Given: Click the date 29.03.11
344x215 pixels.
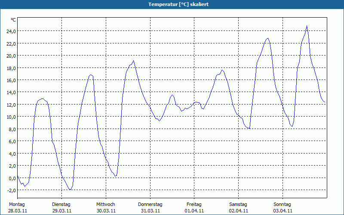Looking at the screenshot, I should click(62, 211).
